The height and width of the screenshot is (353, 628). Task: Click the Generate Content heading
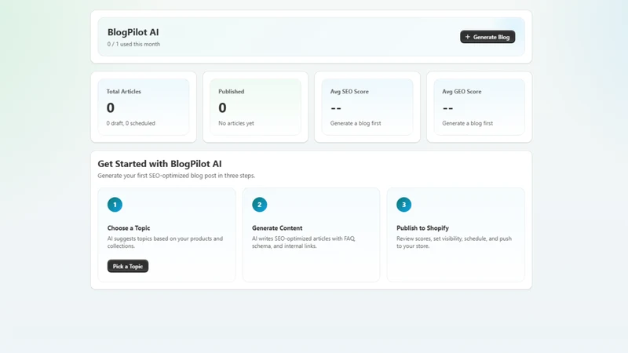click(x=277, y=228)
